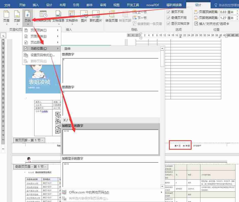Screen dimensions: 239x202
Task: Expand 页面底端 submenu
Action: coord(42,36)
